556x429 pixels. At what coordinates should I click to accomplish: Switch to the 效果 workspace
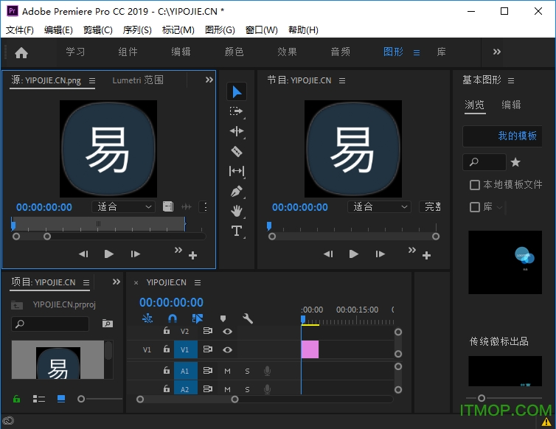(288, 52)
